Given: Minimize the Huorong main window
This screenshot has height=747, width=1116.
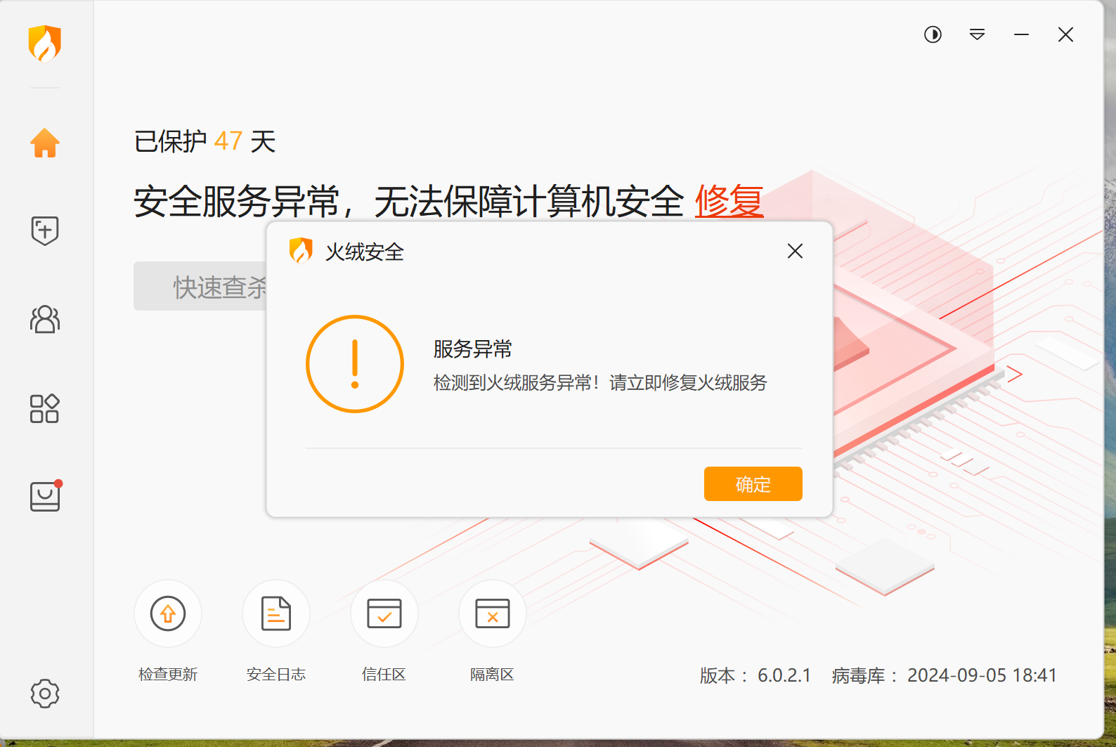Looking at the screenshot, I should (1021, 34).
